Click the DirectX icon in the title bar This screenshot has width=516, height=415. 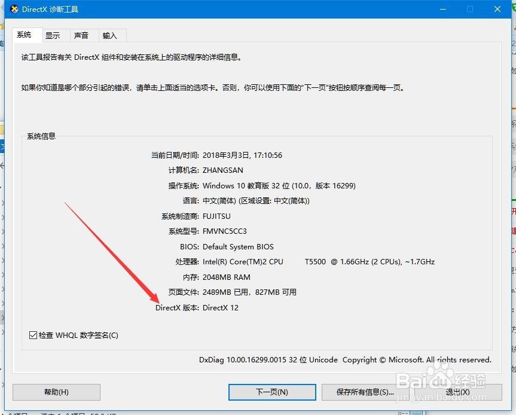(x=14, y=9)
